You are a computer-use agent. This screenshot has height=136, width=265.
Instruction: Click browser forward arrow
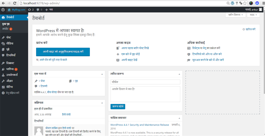pos(9,3)
